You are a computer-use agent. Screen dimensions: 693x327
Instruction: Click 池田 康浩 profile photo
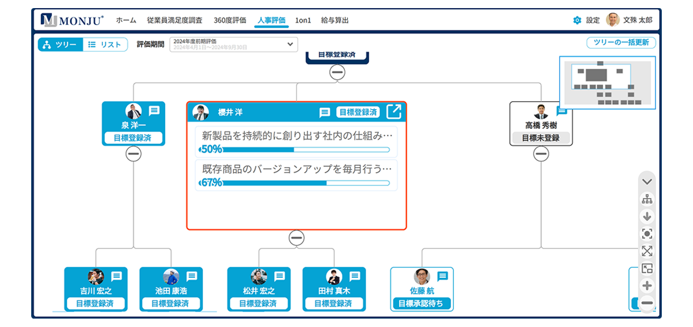tap(171, 277)
